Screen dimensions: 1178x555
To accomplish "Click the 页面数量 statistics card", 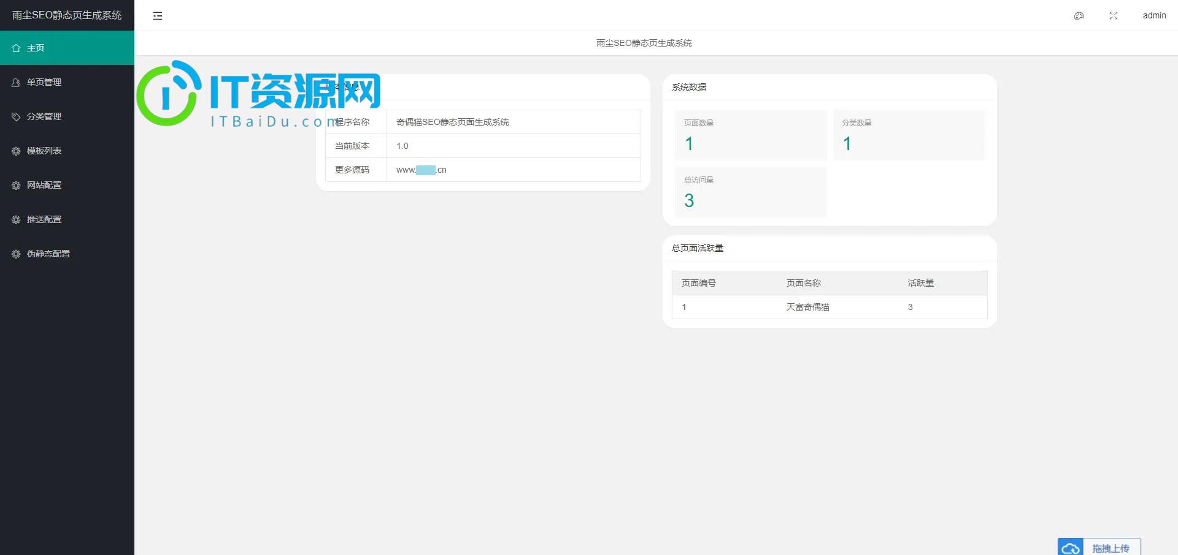I will click(750, 135).
